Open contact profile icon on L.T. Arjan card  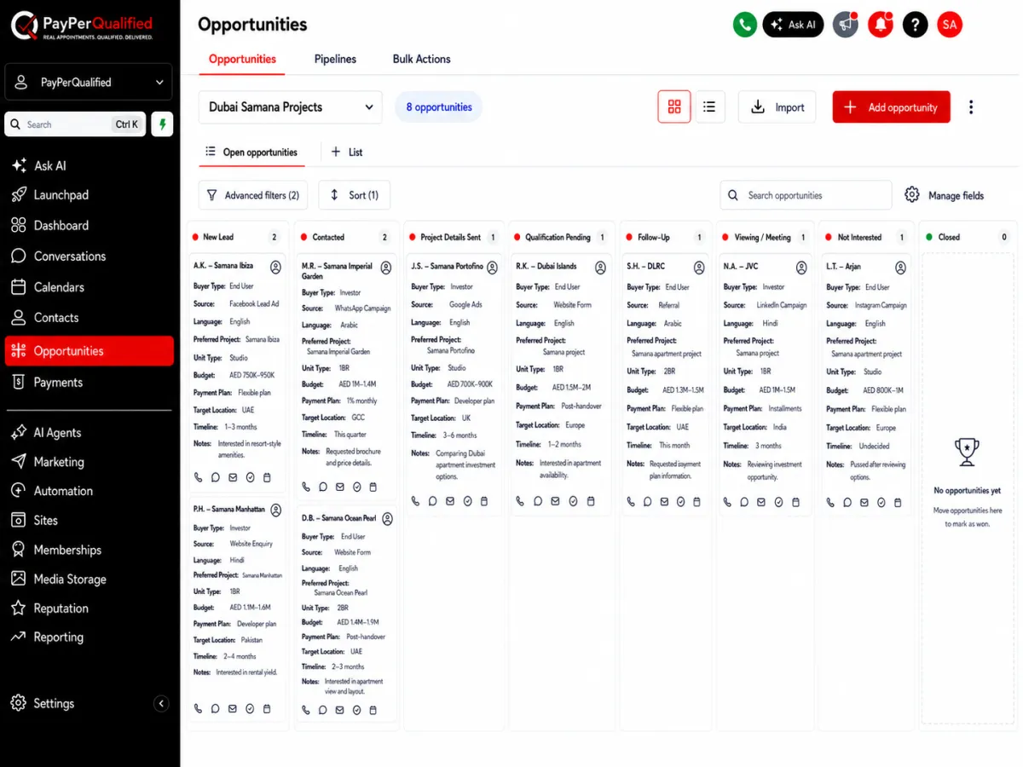pos(900,268)
